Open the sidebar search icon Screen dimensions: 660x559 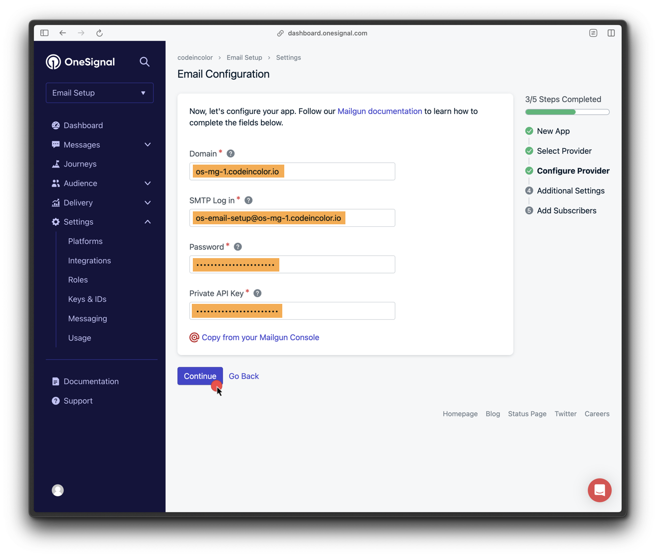(145, 62)
